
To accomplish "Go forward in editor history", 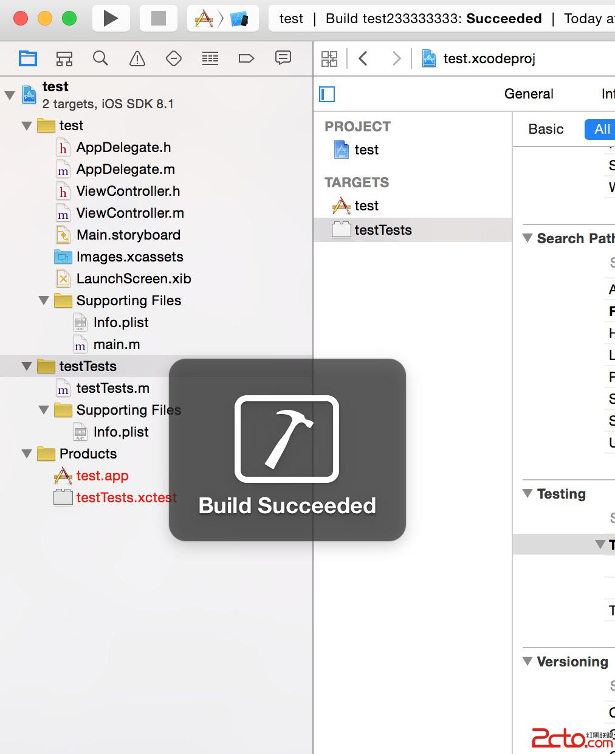I will pos(397,58).
